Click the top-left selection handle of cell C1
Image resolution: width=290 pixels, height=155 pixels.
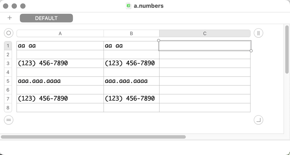click(x=159, y=40)
